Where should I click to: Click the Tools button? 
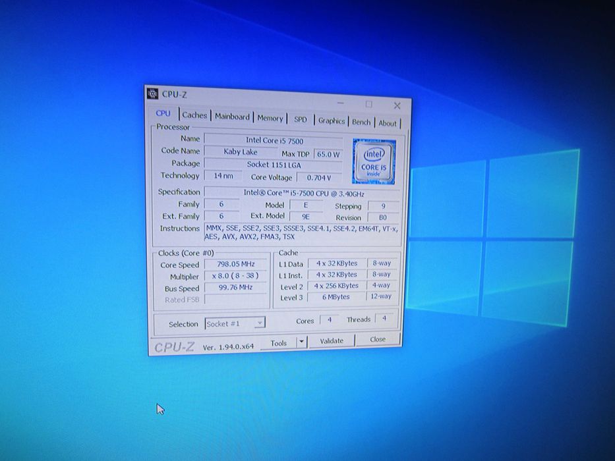pos(278,343)
